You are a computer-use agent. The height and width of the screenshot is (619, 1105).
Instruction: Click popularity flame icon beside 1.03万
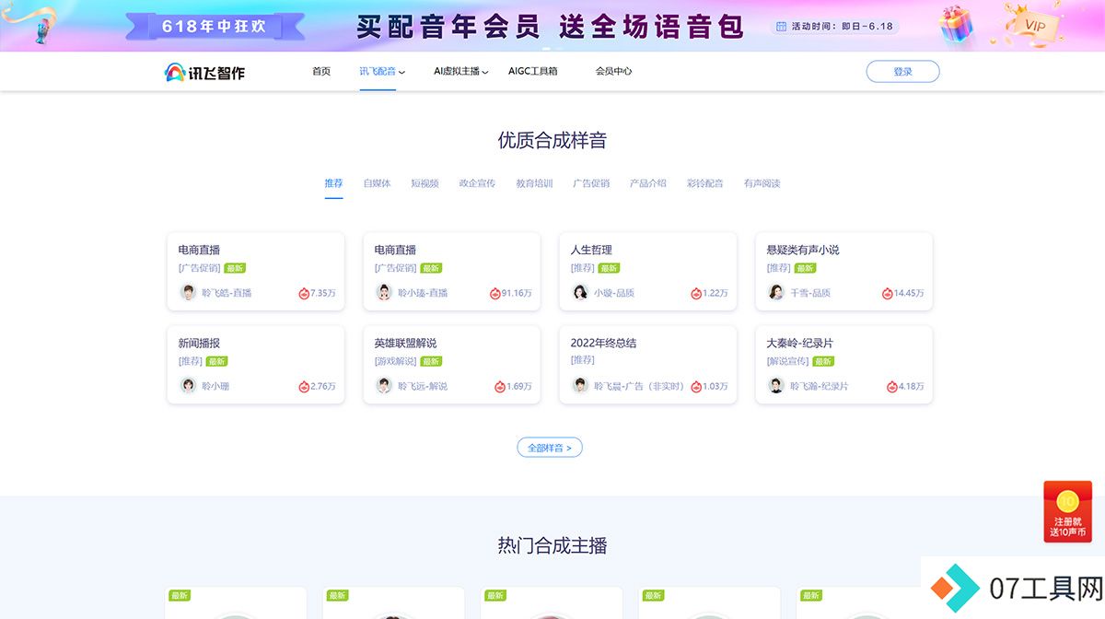pos(696,386)
